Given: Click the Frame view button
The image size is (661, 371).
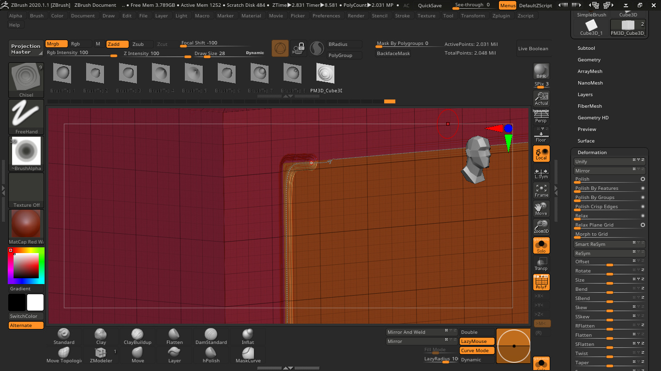Looking at the screenshot, I should click(x=541, y=191).
